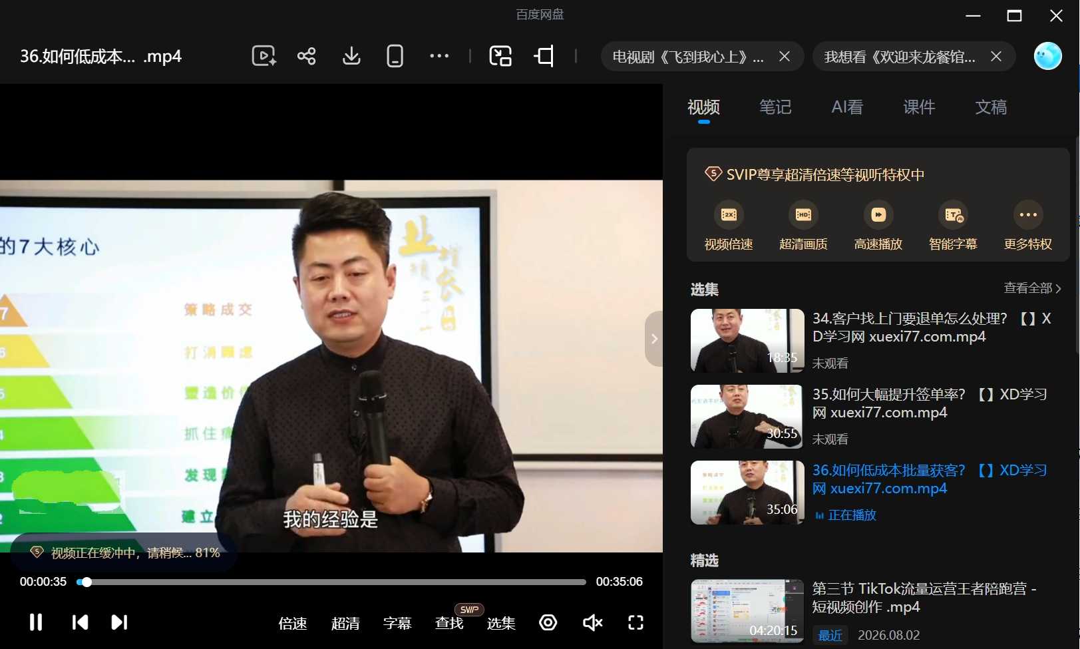1080x649 pixels.
Task: Click the mobile phone icon in toolbar
Action: (395, 56)
